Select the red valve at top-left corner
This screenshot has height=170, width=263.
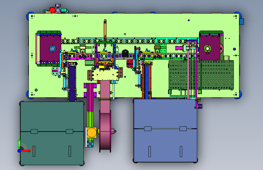(52, 10)
